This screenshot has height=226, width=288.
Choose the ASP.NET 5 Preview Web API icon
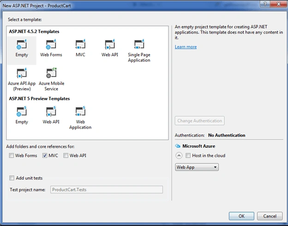coord(51,112)
